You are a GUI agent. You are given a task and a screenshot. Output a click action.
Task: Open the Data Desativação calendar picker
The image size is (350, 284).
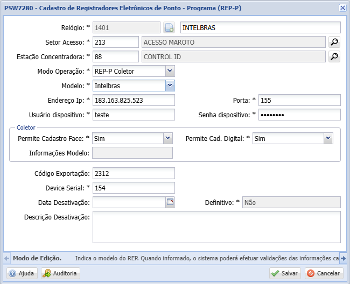coord(170,202)
